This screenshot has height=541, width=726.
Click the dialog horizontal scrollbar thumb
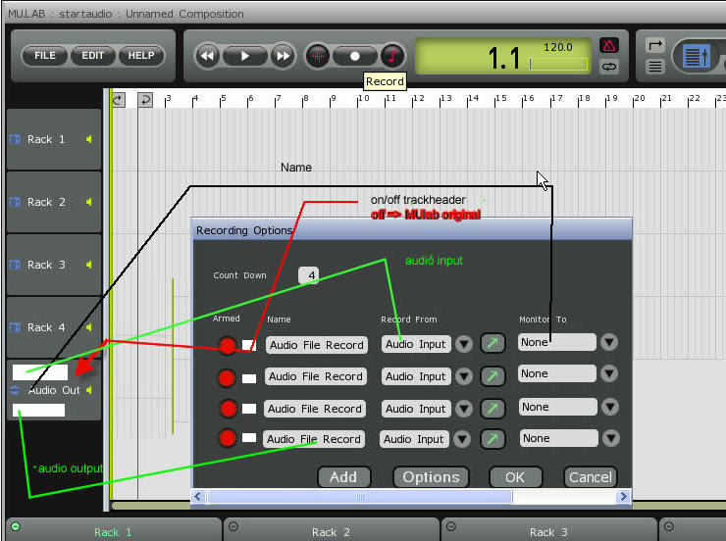click(x=359, y=497)
